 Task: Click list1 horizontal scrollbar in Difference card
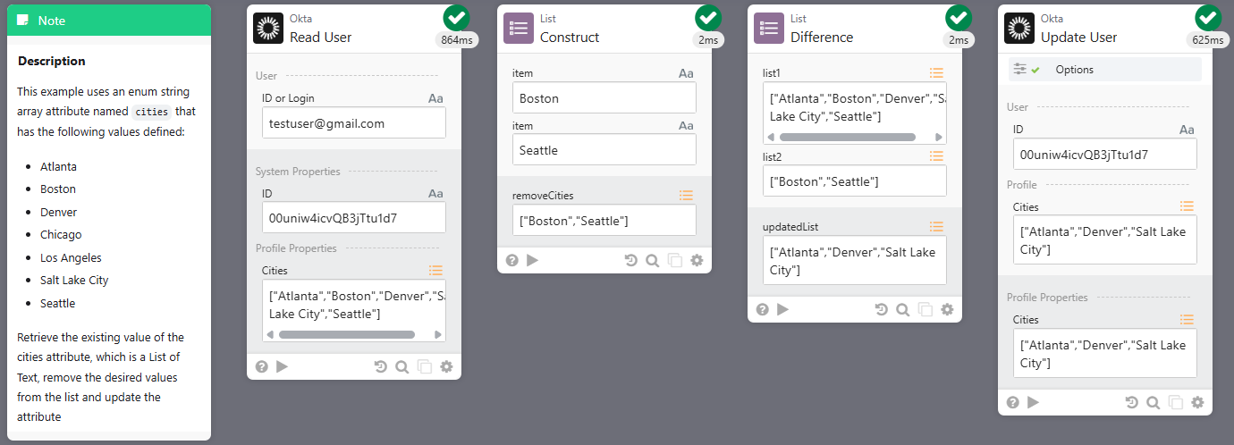847,138
